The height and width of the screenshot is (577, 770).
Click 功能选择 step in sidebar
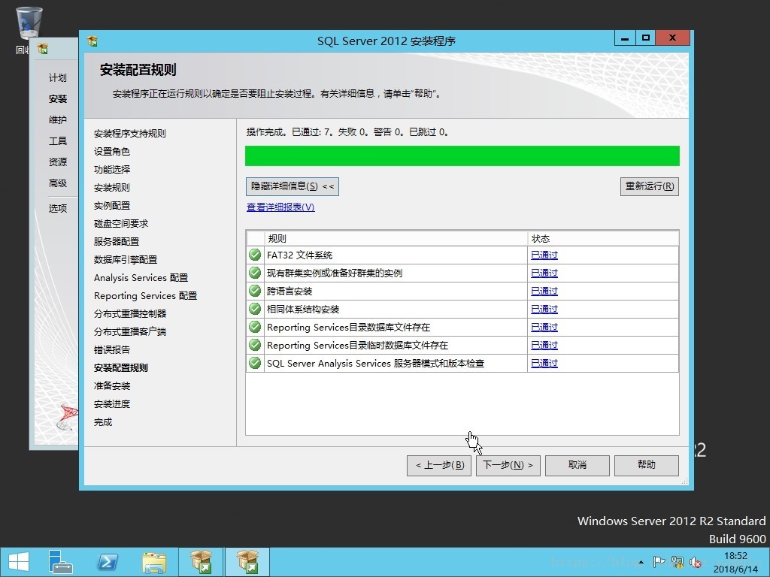click(x=112, y=169)
